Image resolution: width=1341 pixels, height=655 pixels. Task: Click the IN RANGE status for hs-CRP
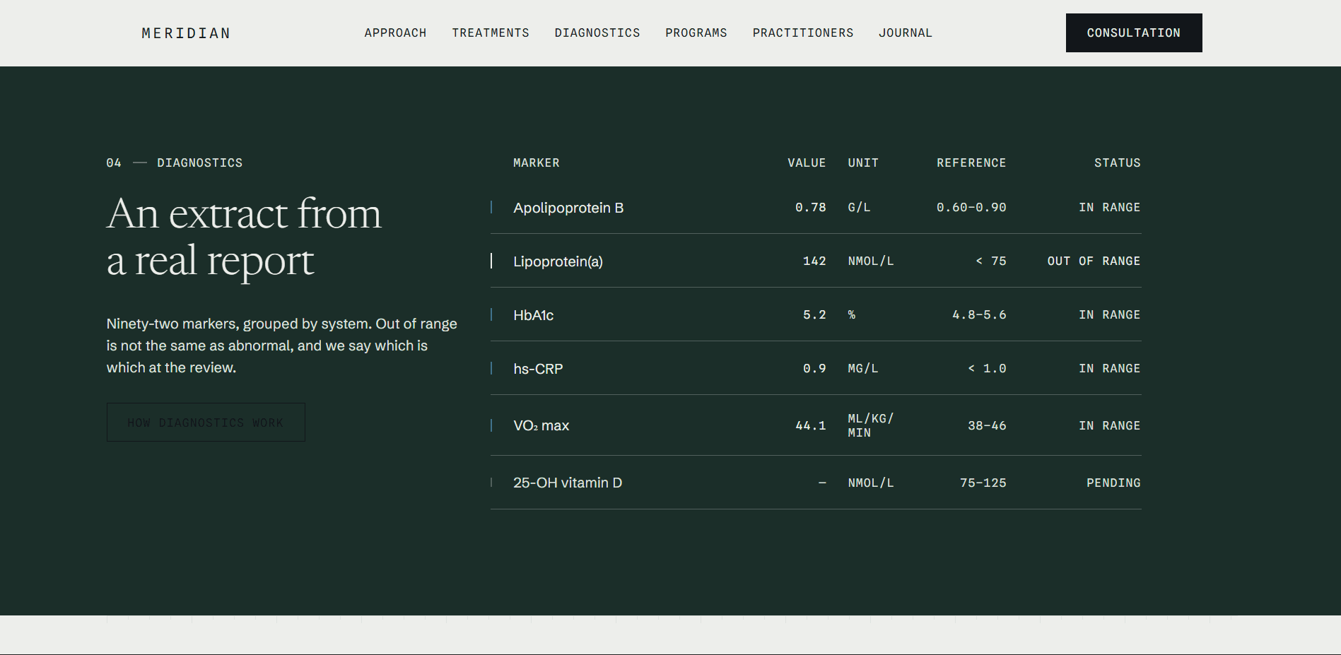pyautogui.click(x=1110, y=369)
